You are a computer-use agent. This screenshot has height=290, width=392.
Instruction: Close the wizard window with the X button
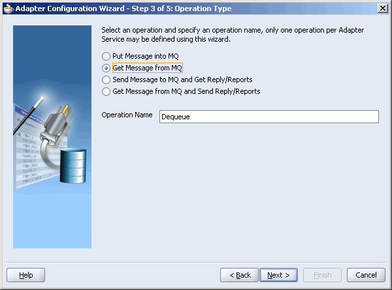(383, 8)
